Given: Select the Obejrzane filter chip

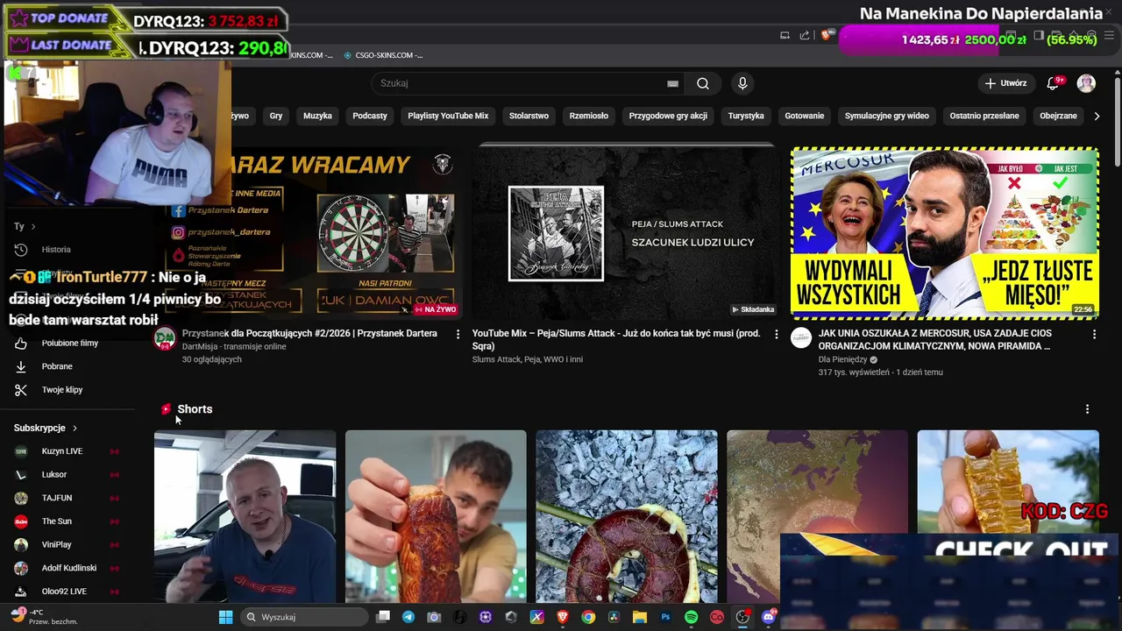Looking at the screenshot, I should [x=1058, y=116].
